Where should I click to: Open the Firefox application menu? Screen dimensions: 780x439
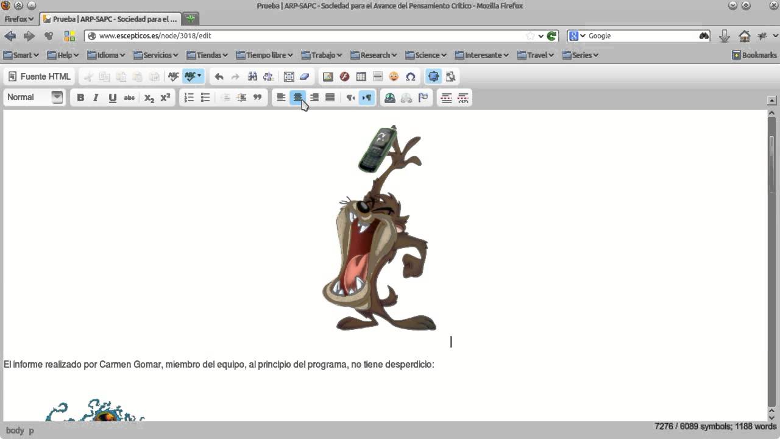[19, 19]
